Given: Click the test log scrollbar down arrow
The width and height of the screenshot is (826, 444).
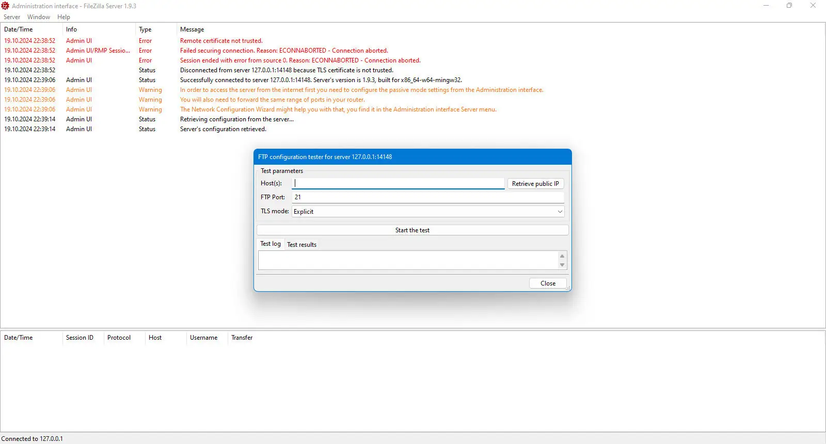Looking at the screenshot, I should [562, 265].
